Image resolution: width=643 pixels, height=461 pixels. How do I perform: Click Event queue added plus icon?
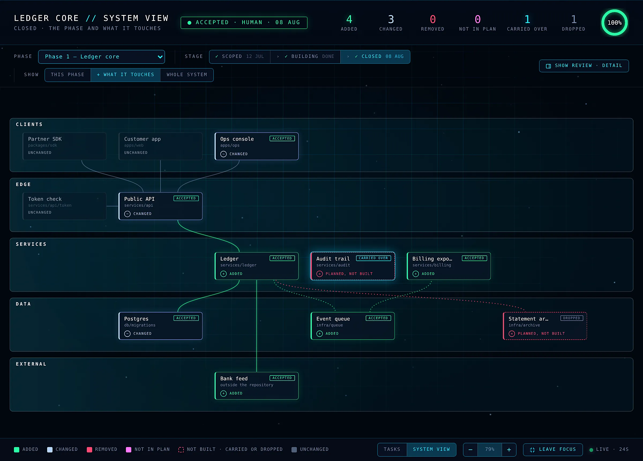[320, 334]
